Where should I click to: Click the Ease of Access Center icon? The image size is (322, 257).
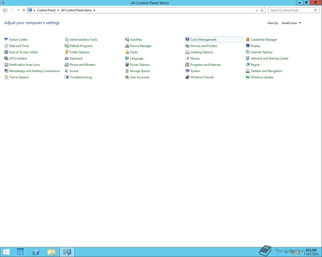pyautogui.click(x=6, y=52)
